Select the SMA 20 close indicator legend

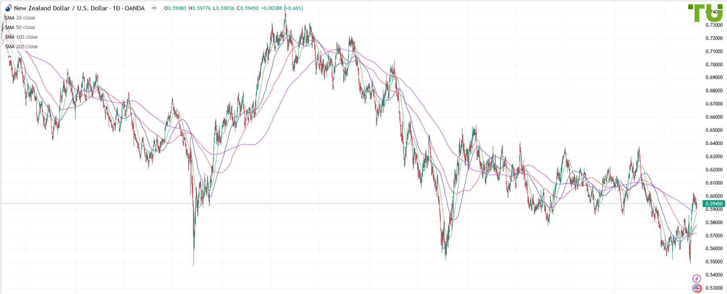(x=20, y=18)
